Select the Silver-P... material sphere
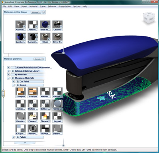The width and height of the screenshot is (159, 153). coord(57,37)
